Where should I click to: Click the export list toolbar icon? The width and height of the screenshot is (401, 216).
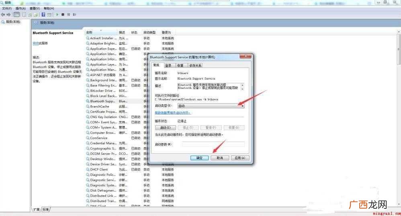[36, 14]
